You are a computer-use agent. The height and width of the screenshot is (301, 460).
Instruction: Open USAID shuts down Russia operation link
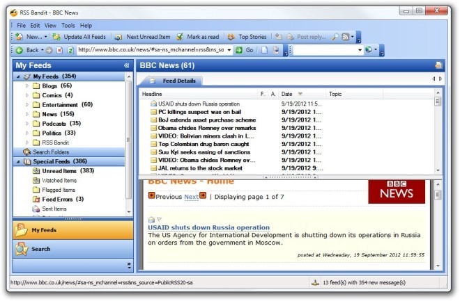pos(208,227)
